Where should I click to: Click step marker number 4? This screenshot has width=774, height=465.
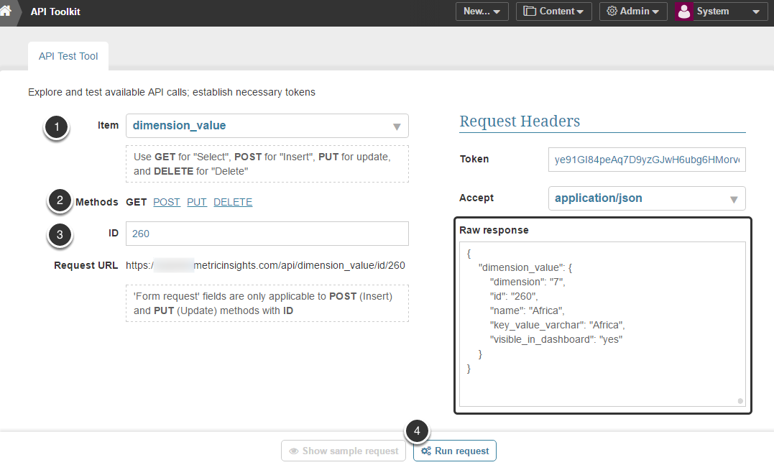pos(418,431)
